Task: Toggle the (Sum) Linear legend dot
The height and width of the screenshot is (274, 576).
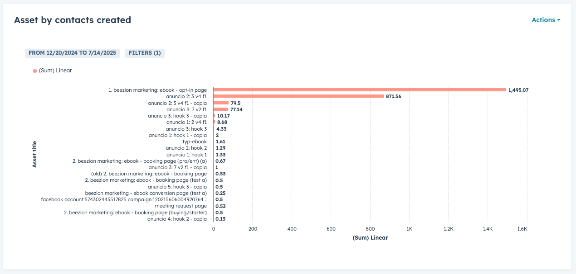Action: (x=35, y=71)
